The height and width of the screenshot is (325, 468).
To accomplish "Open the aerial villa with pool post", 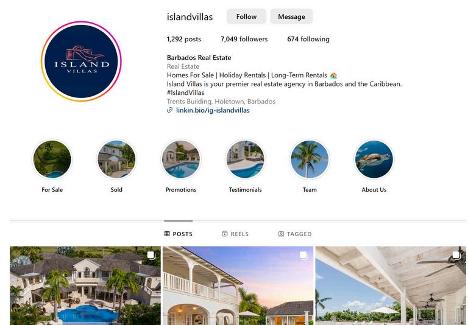I will [x=85, y=285].
